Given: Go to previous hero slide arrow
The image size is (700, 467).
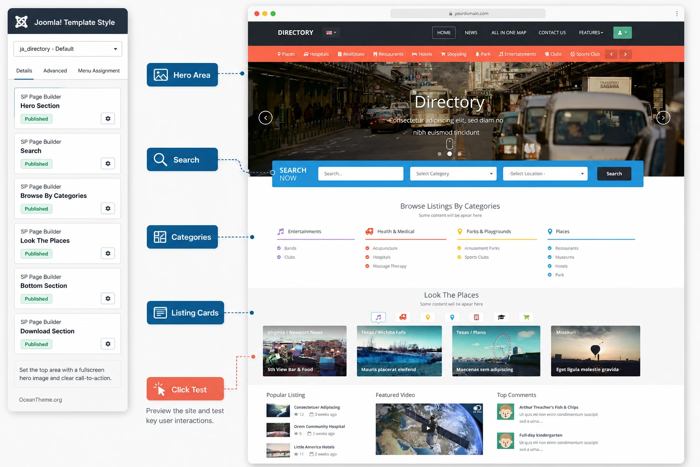Looking at the screenshot, I should point(266,118).
